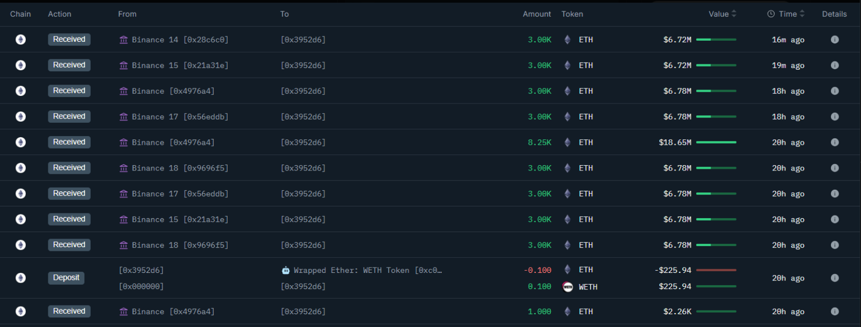Sort the table by the Value column
This screenshot has height=327, width=861.
[722, 14]
